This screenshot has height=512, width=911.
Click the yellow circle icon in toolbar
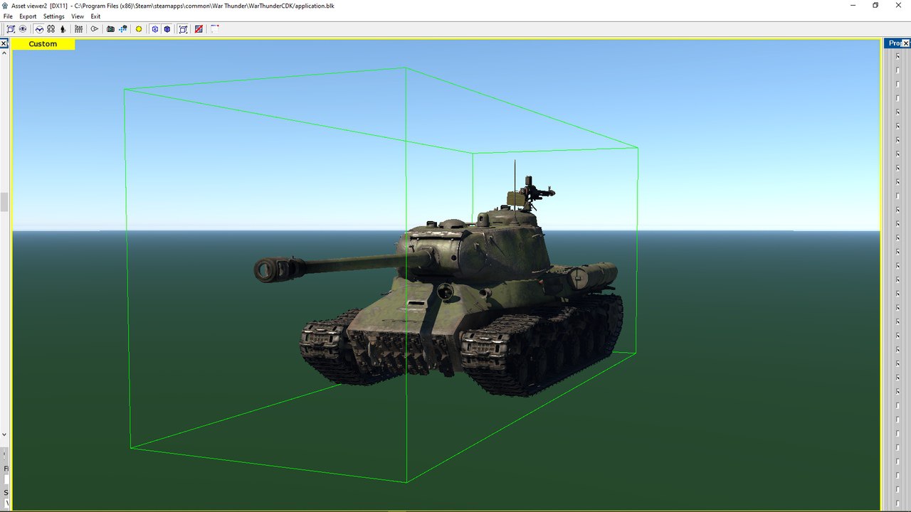pyautogui.click(x=139, y=29)
